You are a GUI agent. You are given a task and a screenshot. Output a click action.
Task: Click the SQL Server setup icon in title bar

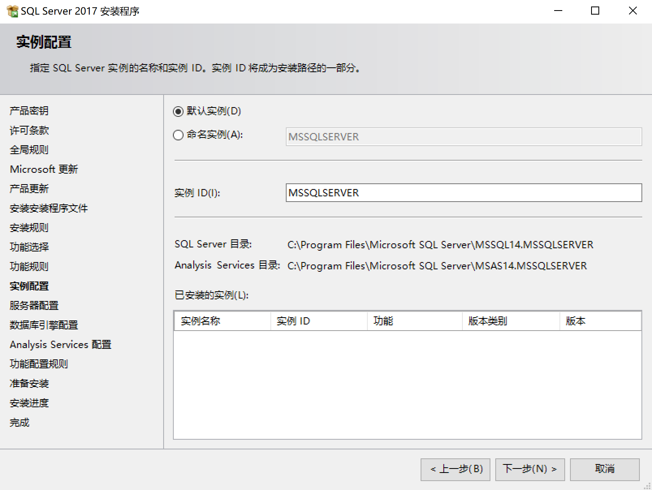[13, 11]
